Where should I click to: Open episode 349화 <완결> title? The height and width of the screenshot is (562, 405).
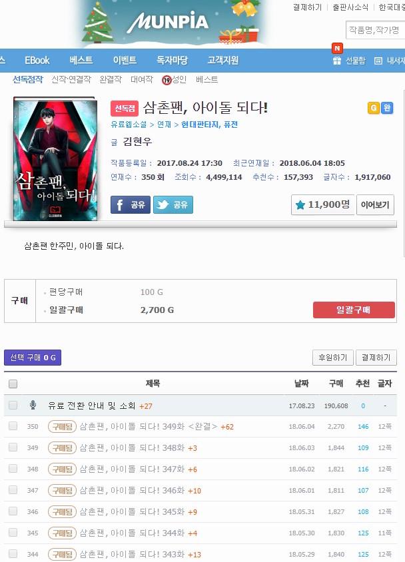tap(149, 427)
